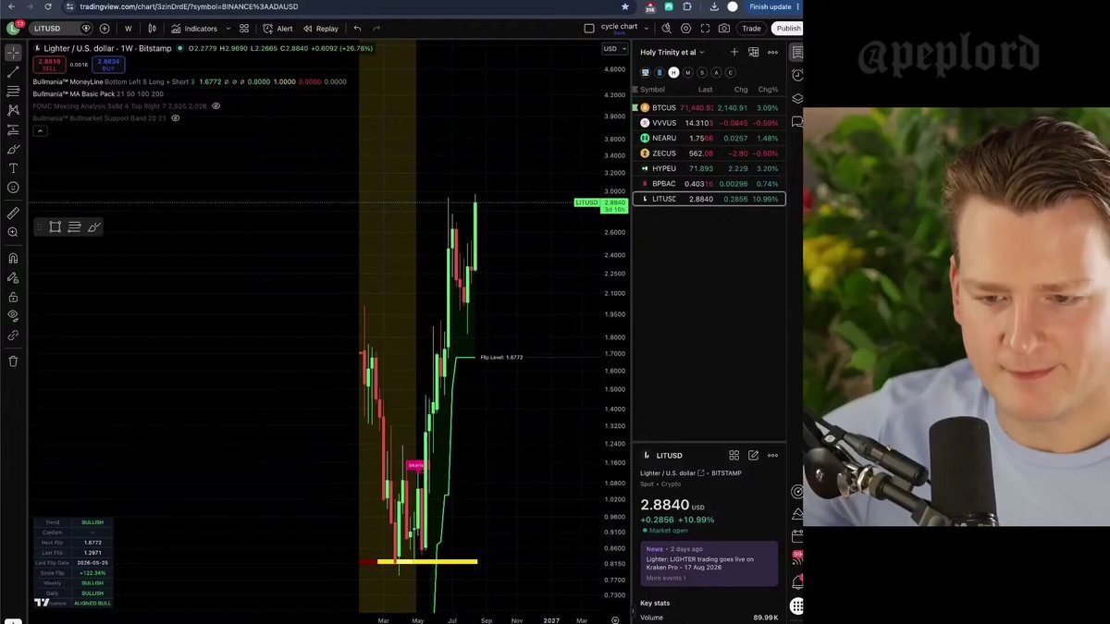Activate the zoom in tool
This screenshot has width=1110, height=624.
click(x=13, y=232)
